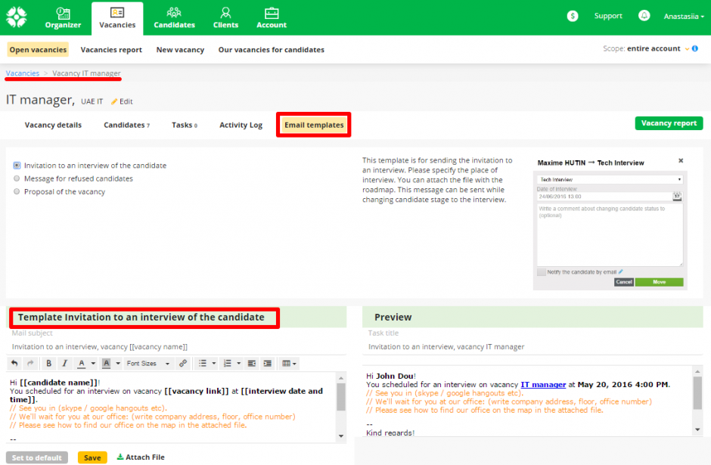Open the Vacancies report submenu item

pyautogui.click(x=111, y=50)
